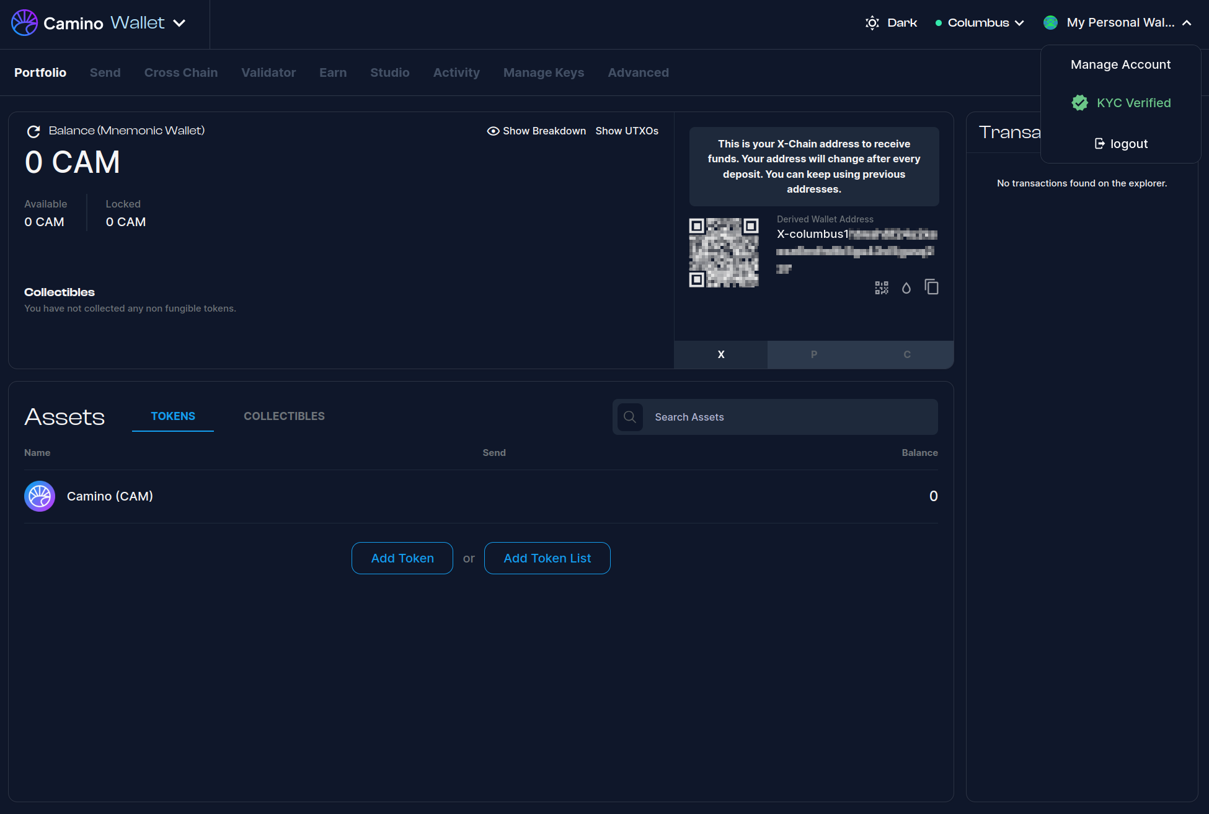Screen dimensions: 1209x814
Task: Switch to the COLLECTIBLES assets tab
Action: pyautogui.click(x=284, y=416)
